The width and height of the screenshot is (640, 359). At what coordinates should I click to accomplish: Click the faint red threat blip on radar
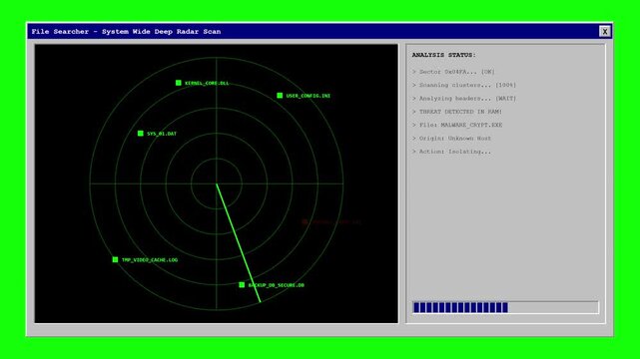click(305, 221)
